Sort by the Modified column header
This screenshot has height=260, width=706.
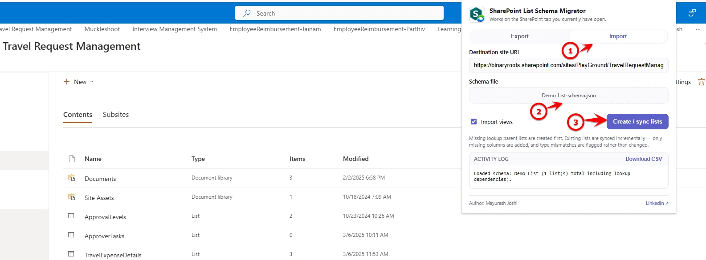pos(356,159)
